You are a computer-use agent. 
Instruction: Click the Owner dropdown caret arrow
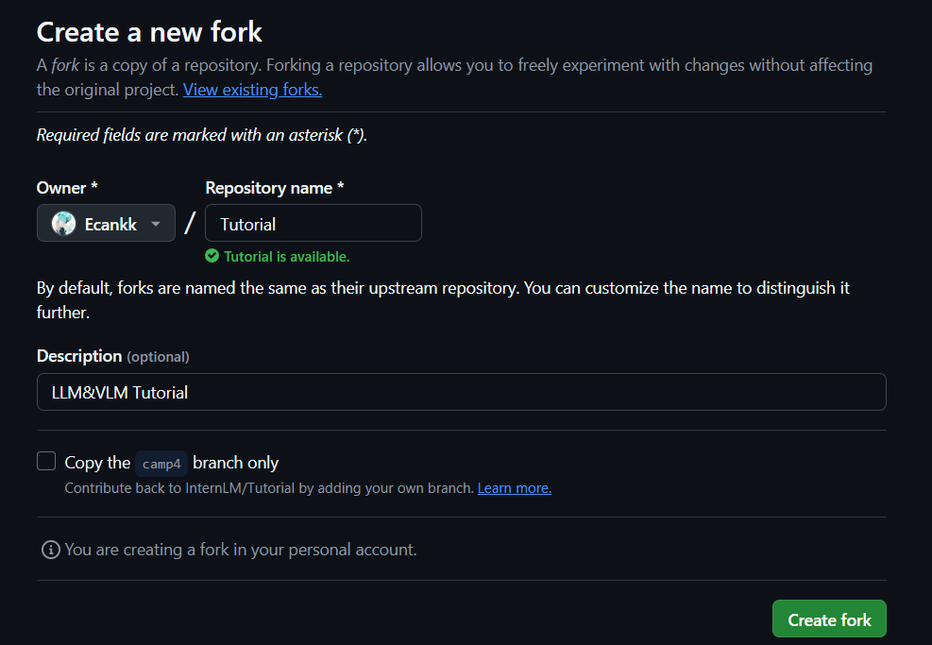click(156, 224)
